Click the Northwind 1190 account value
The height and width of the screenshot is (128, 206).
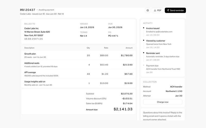(174, 91)
